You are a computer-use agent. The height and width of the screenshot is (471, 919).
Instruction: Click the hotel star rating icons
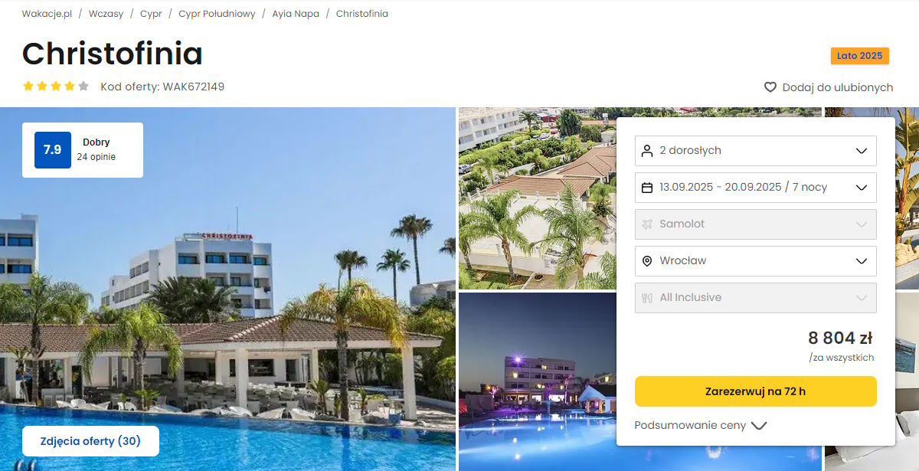[x=56, y=87]
